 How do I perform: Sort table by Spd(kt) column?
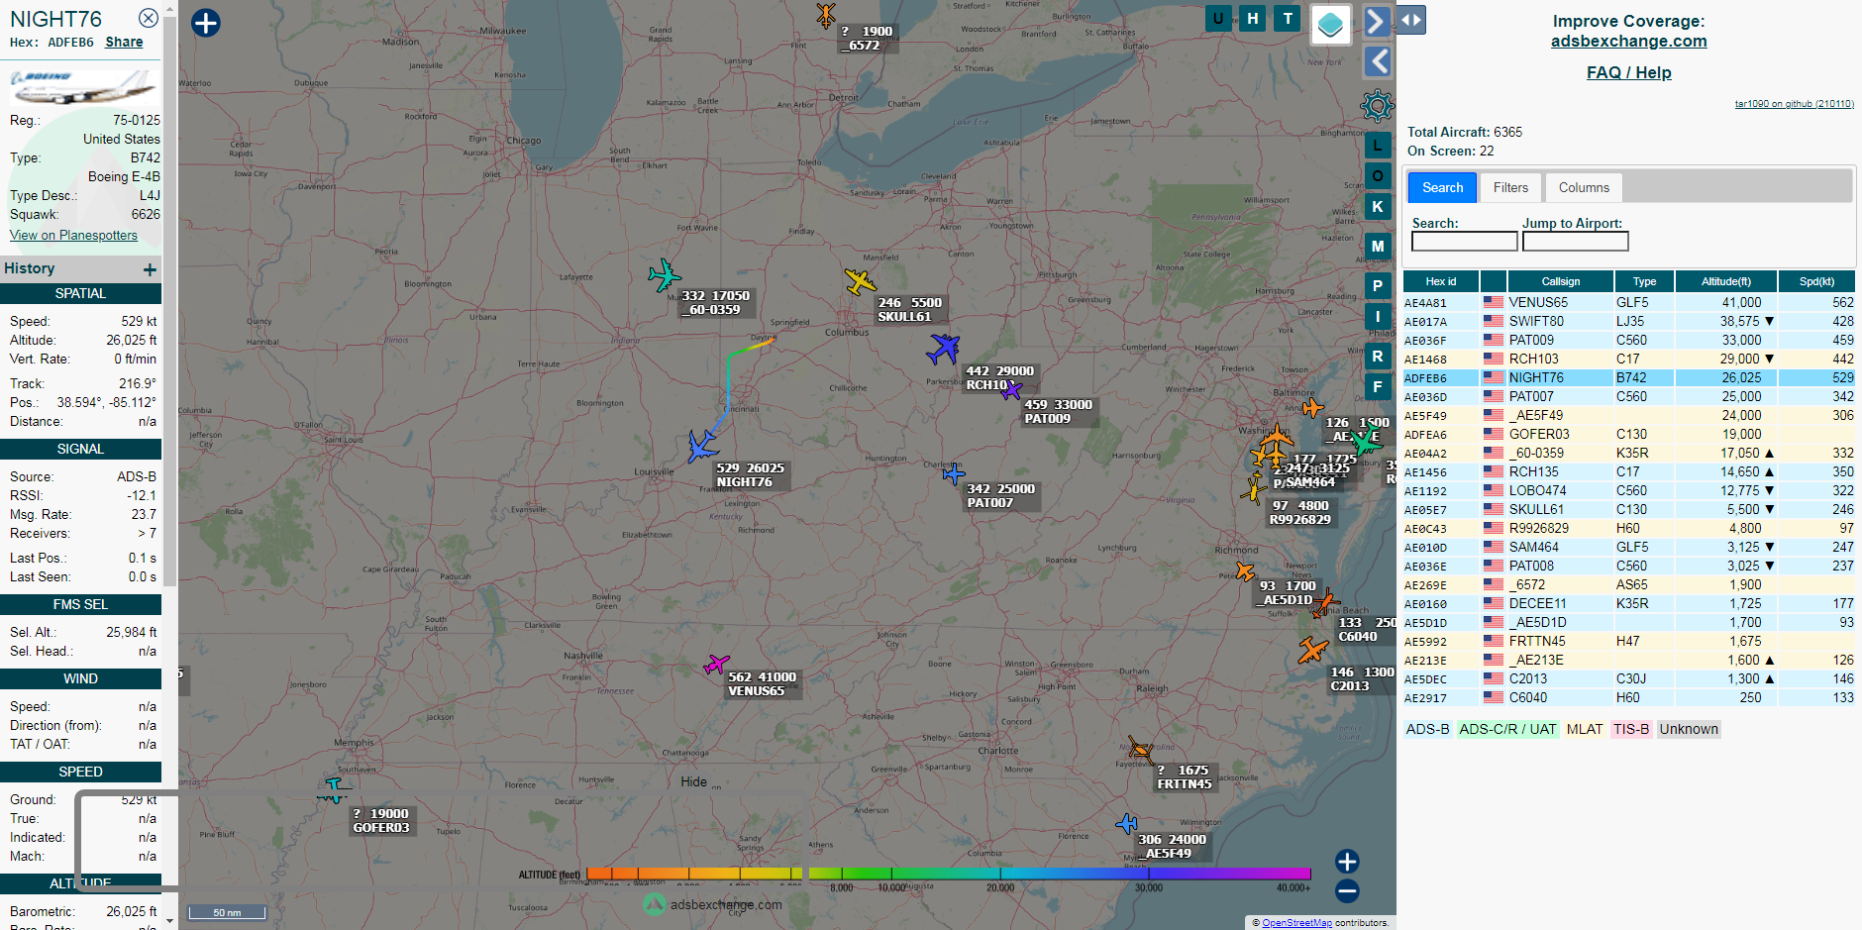(1816, 281)
